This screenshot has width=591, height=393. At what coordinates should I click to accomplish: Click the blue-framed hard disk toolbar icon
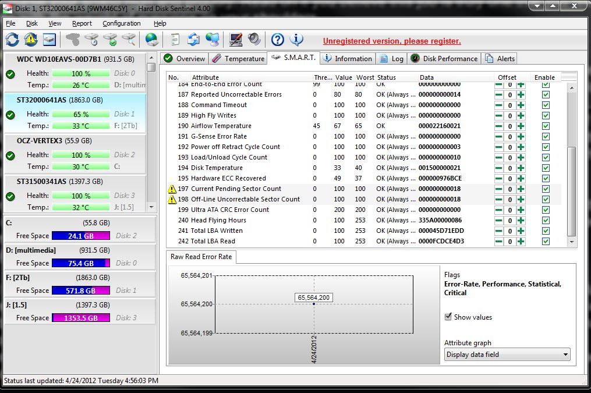coord(49,40)
